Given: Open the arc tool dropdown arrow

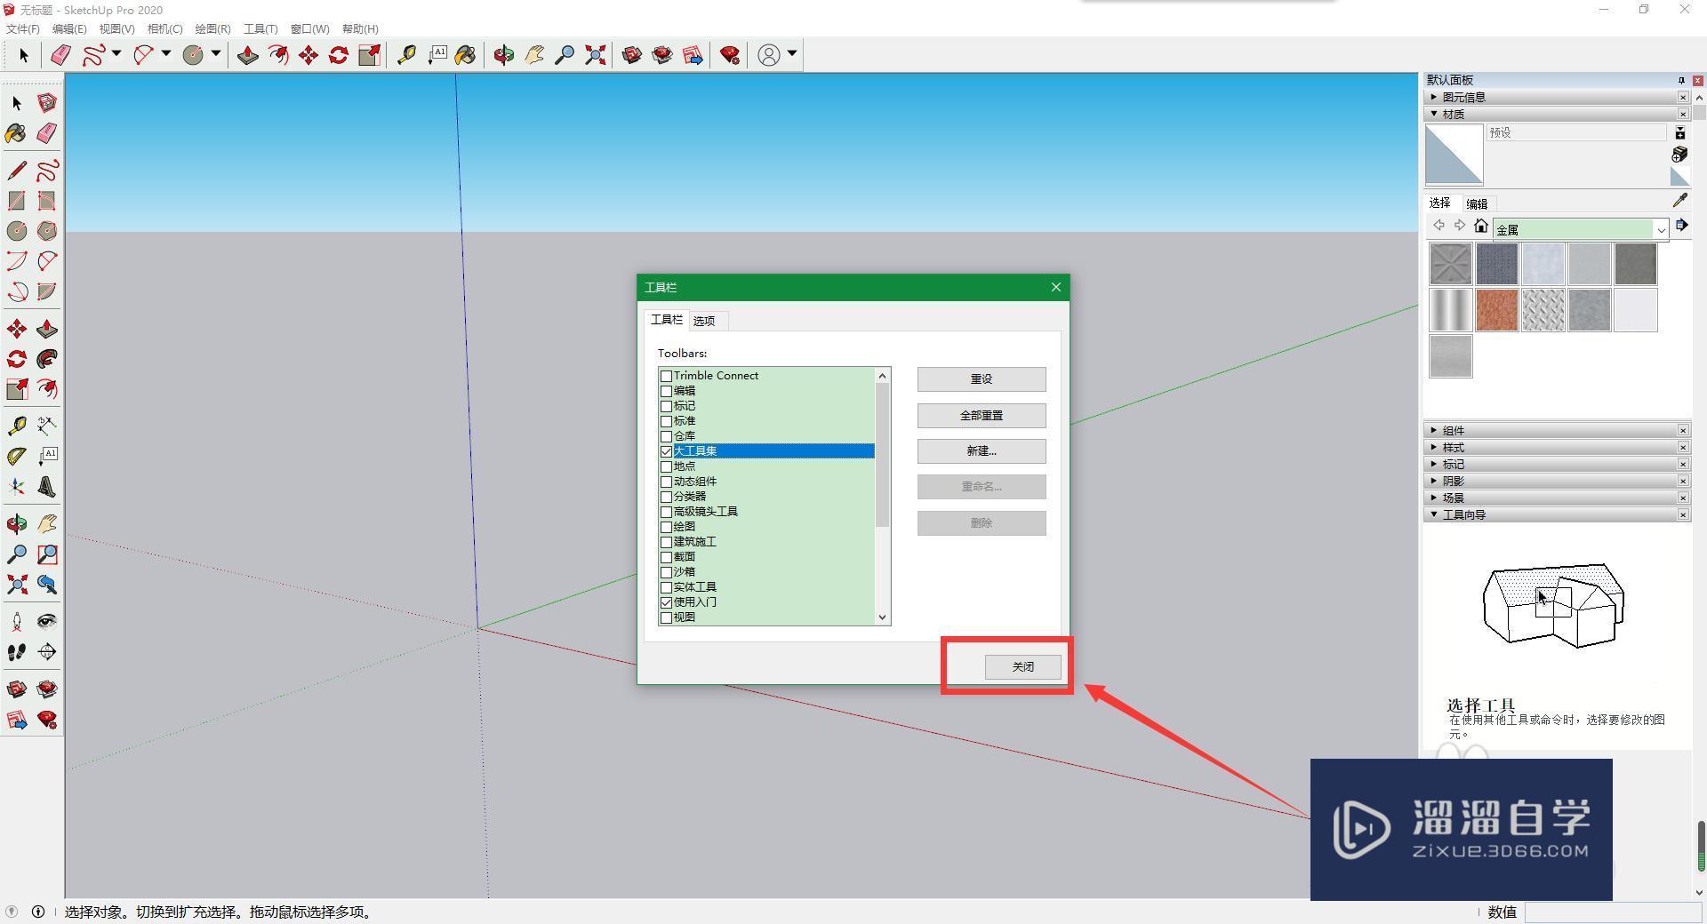Looking at the screenshot, I should point(165,54).
